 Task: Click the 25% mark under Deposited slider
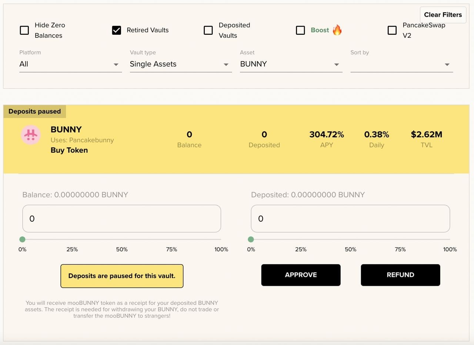pyautogui.click(x=301, y=249)
